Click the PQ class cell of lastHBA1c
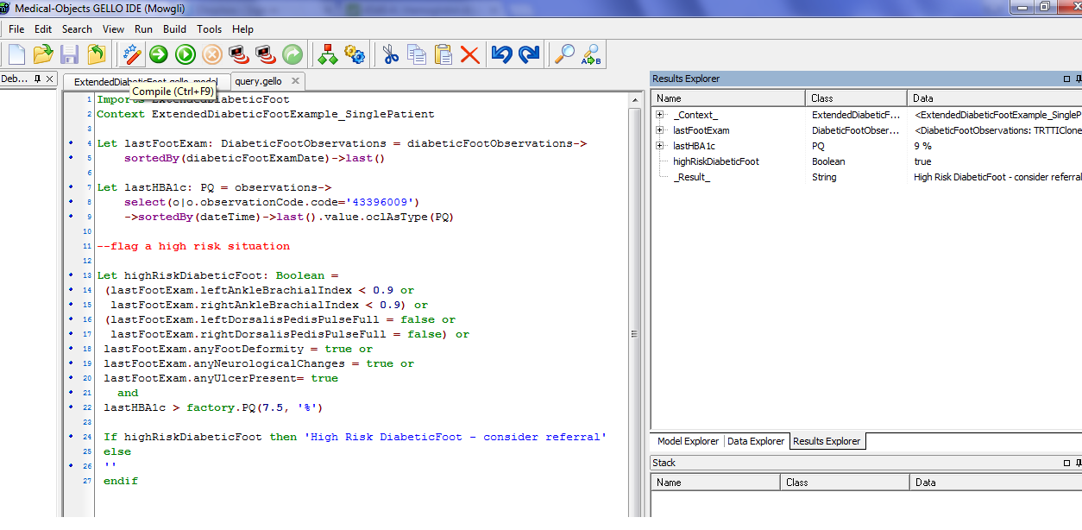1082x530 pixels. [x=818, y=146]
